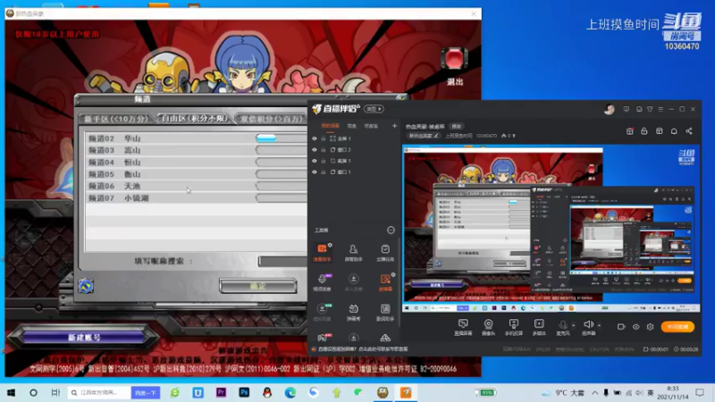Image resolution: width=715 pixels, height=402 pixels.
Task: Add a multimedia source
Action: click(539, 327)
